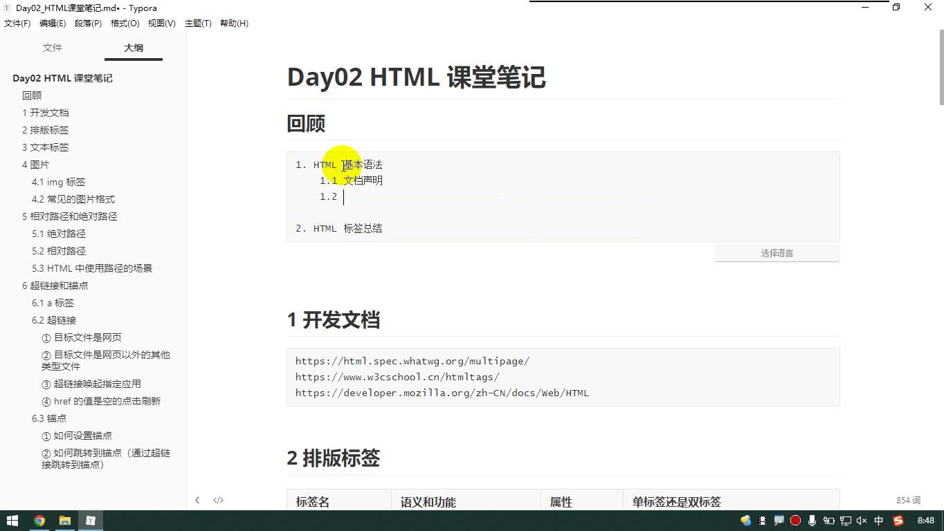
Task: Open Windows Start menu
Action: click(12, 521)
